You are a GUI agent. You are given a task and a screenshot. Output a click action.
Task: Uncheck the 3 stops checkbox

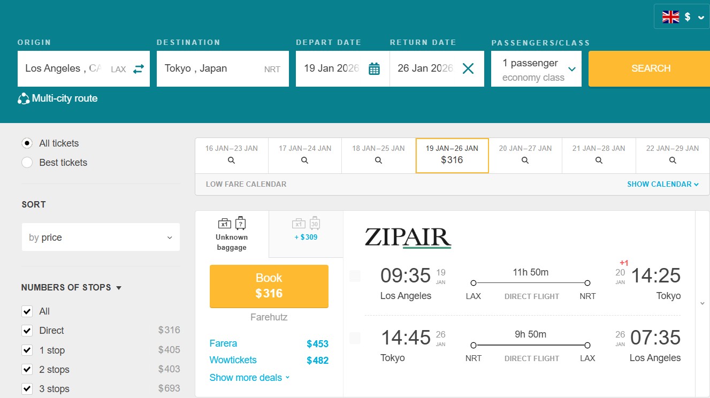[27, 389]
